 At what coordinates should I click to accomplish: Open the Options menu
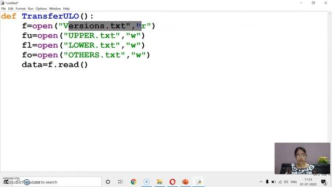(41, 9)
